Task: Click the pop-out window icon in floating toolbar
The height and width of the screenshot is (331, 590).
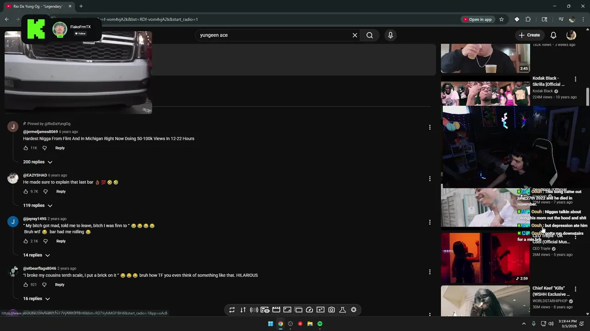Action: [x=298, y=310]
